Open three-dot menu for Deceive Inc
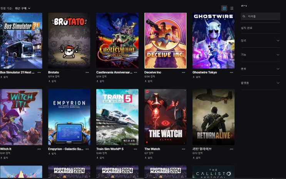This screenshot has height=179, width=286. [183, 72]
